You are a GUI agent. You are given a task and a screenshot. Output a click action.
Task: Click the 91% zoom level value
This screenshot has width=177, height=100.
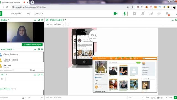tap(147, 97)
